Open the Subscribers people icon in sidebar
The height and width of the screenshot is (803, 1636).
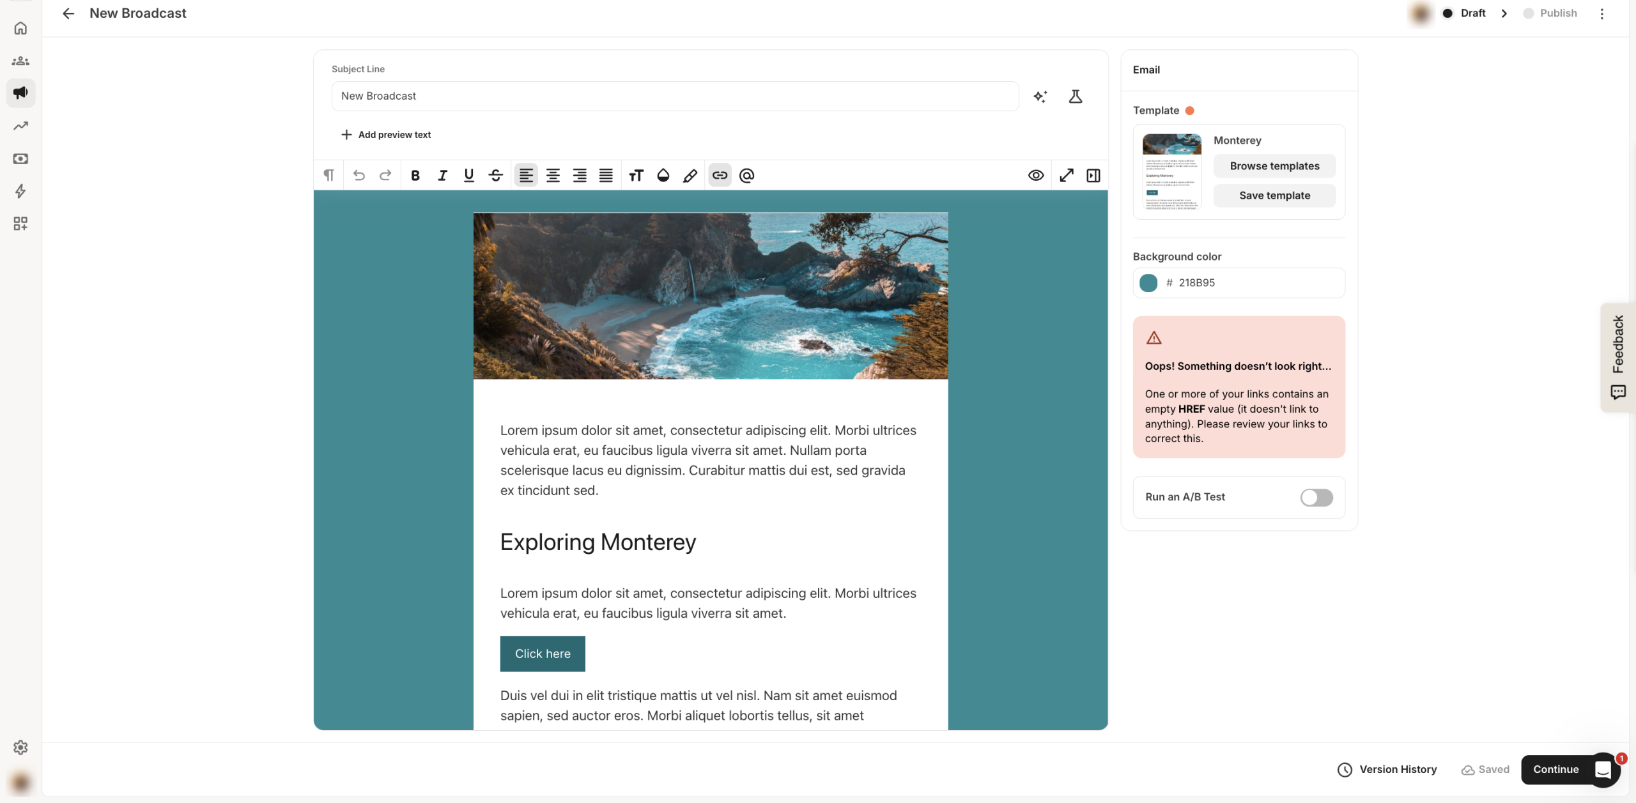click(x=20, y=61)
